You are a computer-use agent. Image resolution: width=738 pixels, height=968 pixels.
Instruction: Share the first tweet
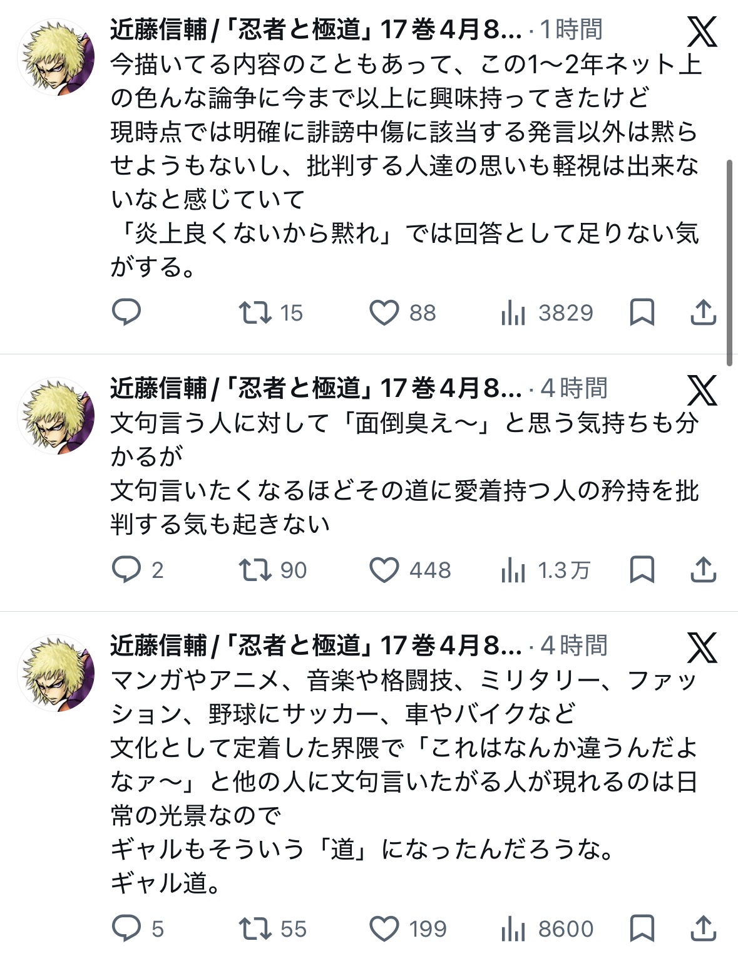point(703,312)
